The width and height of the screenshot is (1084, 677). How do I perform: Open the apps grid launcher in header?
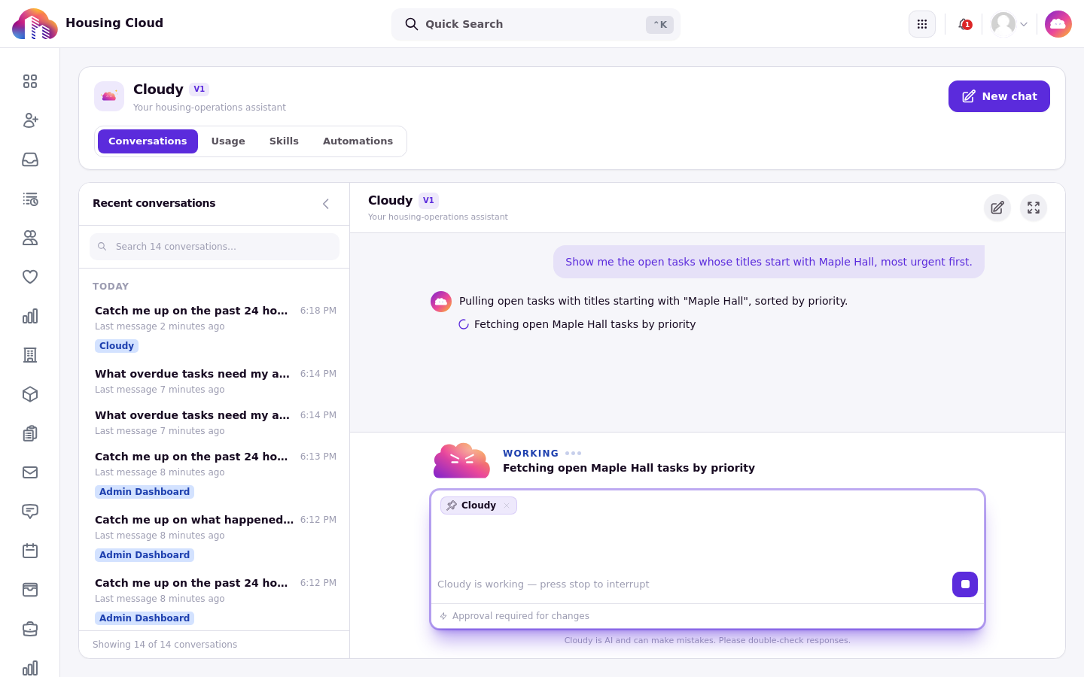[922, 24]
